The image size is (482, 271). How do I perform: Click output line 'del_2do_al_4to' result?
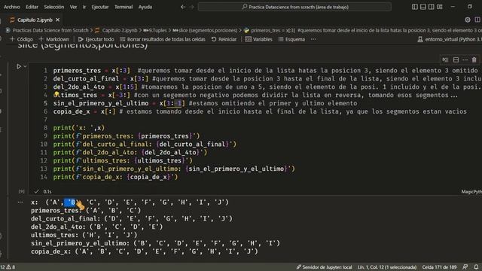pos(97,227)
